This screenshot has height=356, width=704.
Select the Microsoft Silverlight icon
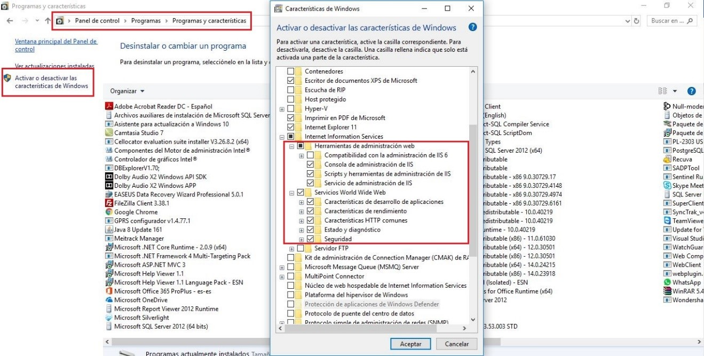109,318
